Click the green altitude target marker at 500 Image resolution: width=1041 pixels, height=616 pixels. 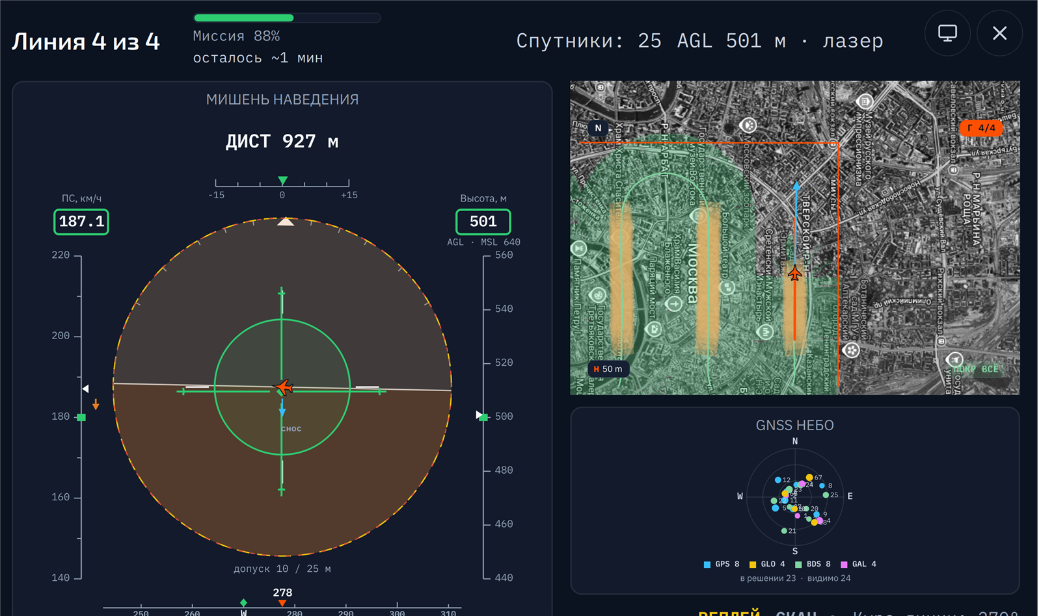click(x=483, y=417)
